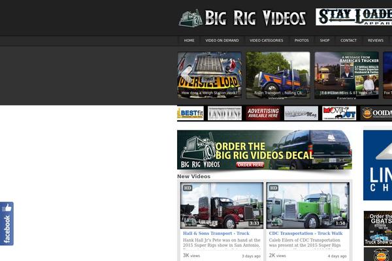392x261 pixels.
Task: Click the New Videos heading
Action: (194, 176)
